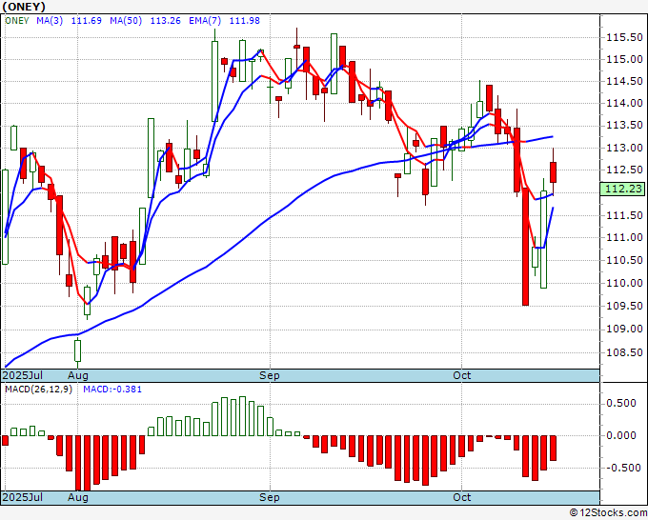Click the 108.50 price axis label
This screenshot has height=520, width=648.
tap(624, 352)
